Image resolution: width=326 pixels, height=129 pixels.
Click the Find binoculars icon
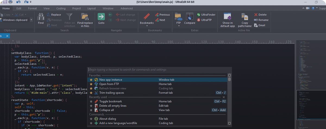coord(41,17)
